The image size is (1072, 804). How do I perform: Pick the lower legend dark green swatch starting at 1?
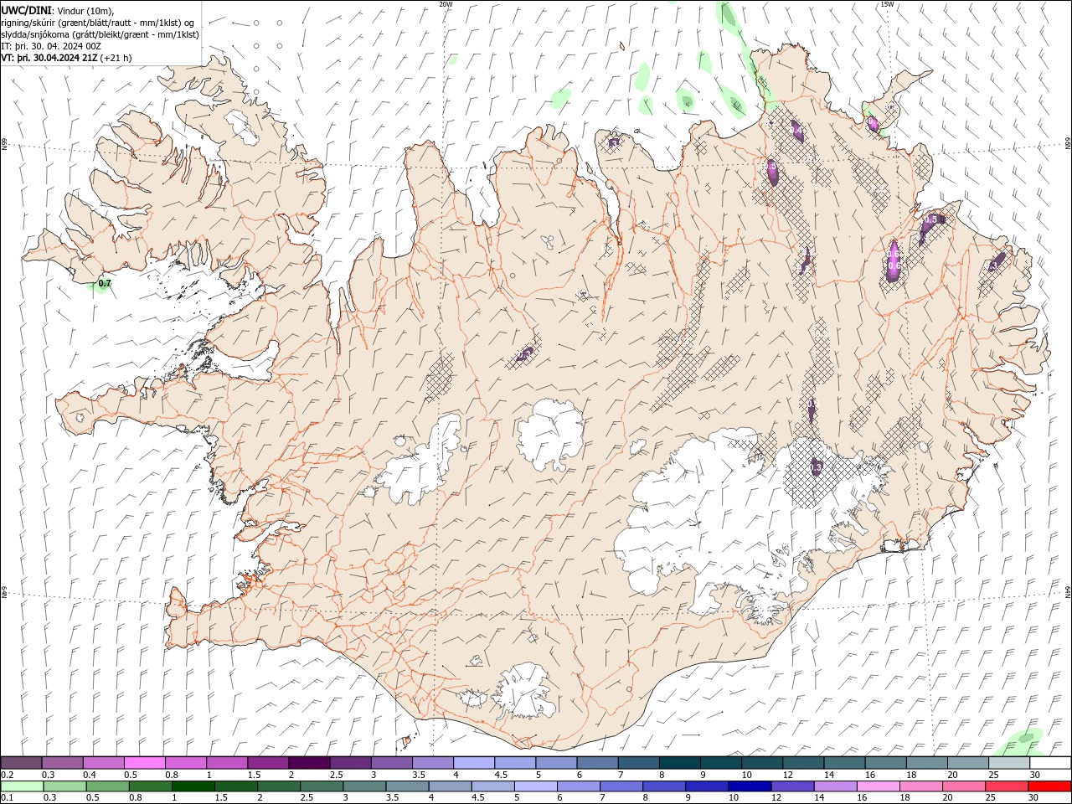[193, 786]
